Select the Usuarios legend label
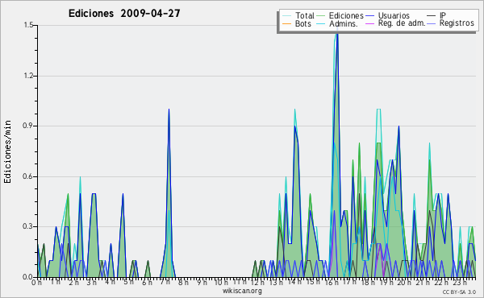Image resolution: width=484 pixels, height=298 pixels. (394, 16)
